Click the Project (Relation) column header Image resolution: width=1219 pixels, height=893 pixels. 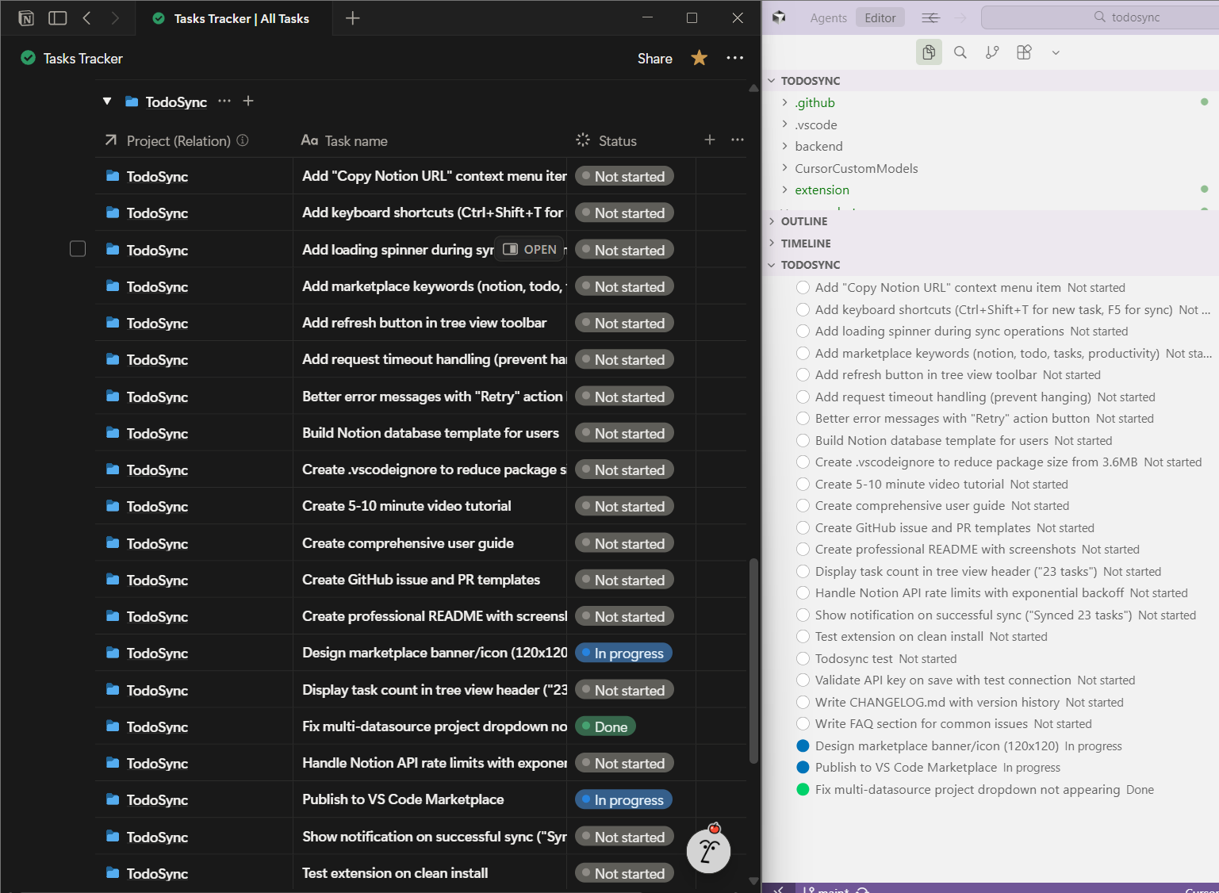point(178,140)
